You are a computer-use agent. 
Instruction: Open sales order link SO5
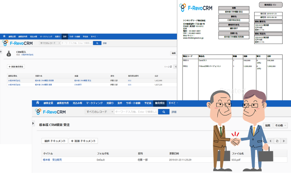click(130, 85)
